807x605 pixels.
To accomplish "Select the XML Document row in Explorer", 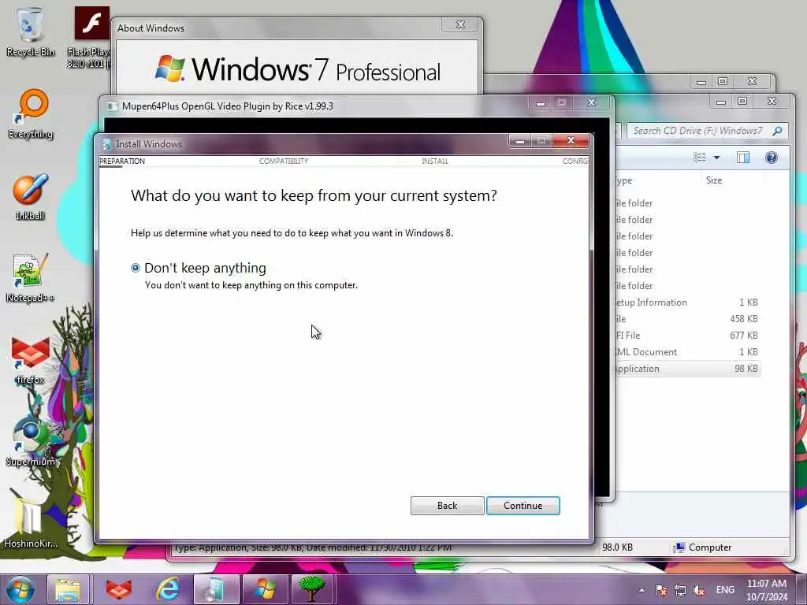I will click(x=687, y=352).
